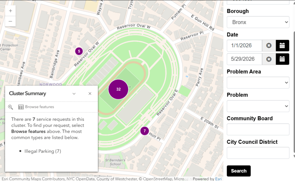295x181 pixels.
Task: Zoom out the map with minus button
Action: (10, 21)
